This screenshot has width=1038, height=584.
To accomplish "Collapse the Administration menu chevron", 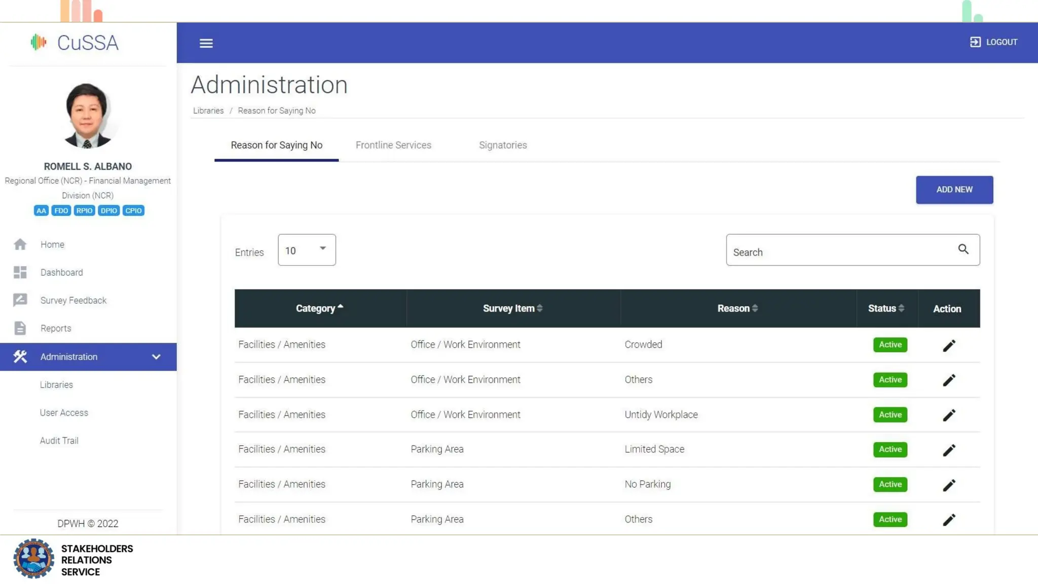I will tap(156, 357).
